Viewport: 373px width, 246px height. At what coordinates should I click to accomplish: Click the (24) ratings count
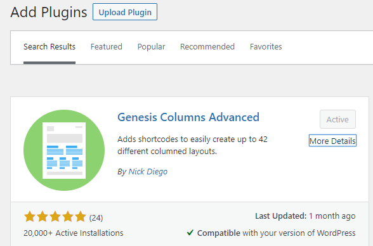(x=96, y=217)
